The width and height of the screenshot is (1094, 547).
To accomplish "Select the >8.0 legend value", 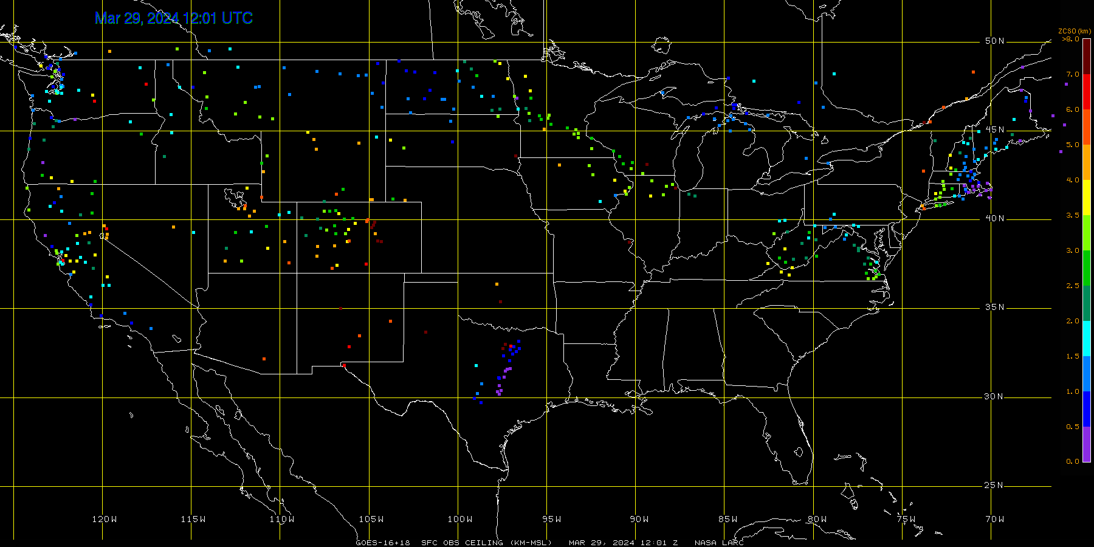I will point(1071,40).
